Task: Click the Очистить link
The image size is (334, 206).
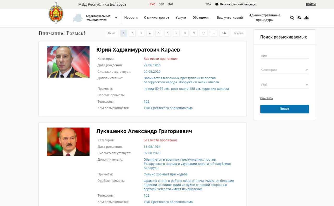Action: click(266, 98)
